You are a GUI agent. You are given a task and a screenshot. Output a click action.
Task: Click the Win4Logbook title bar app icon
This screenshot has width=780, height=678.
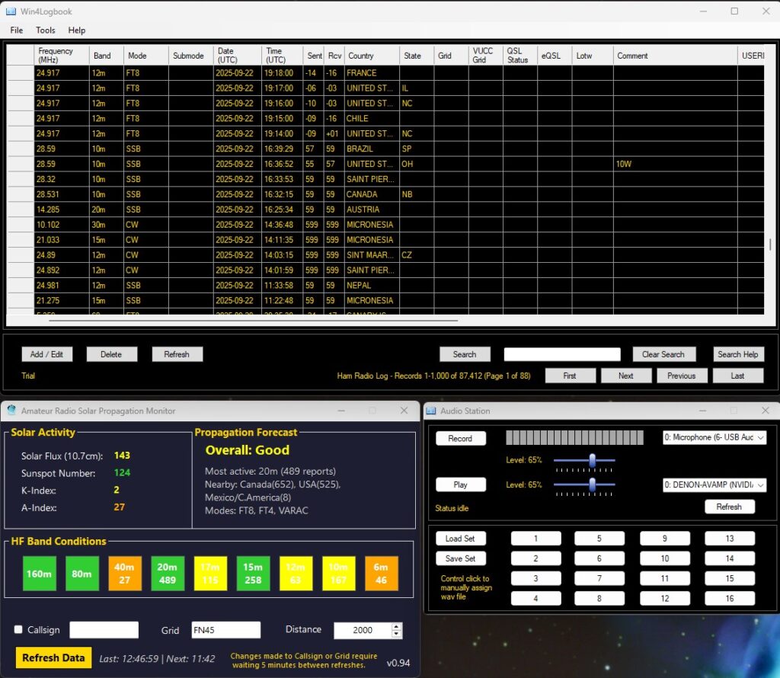(x=12, y=11)
